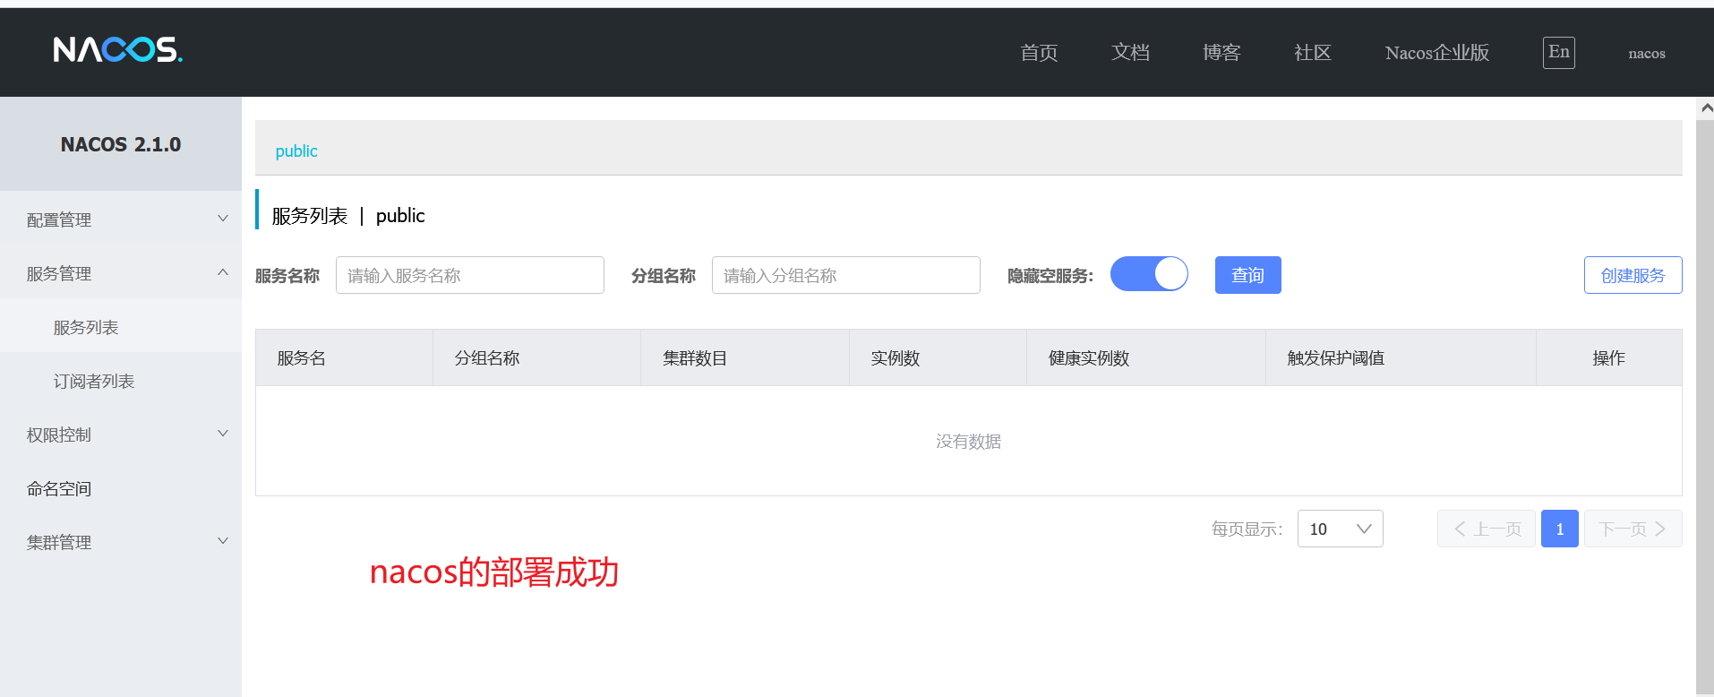1714x697 pixels.
Task: Click the 上一页 pagination button
Action: [x=1487, y=529]
